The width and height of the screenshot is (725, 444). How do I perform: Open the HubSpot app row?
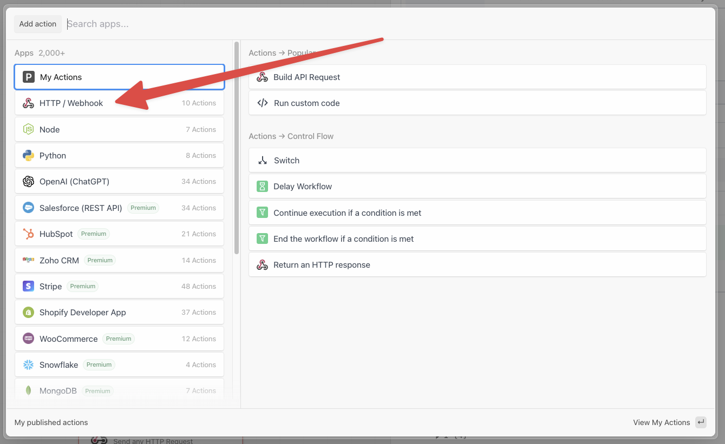click(x=119, y=234)
